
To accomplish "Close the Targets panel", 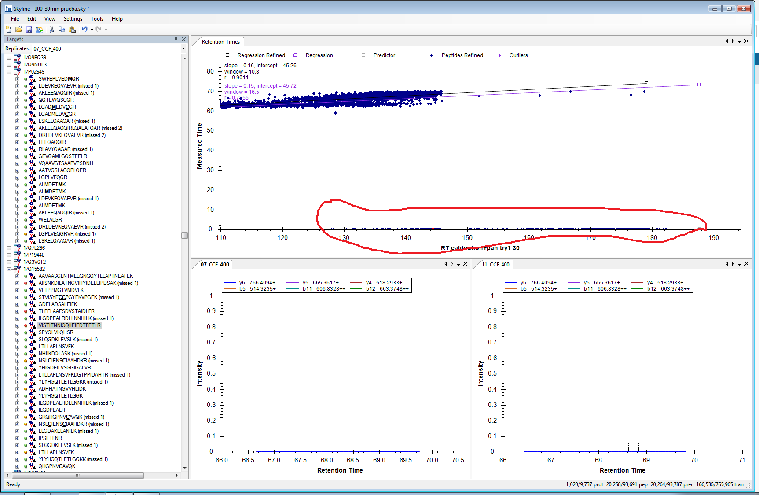I will (184, 39).
